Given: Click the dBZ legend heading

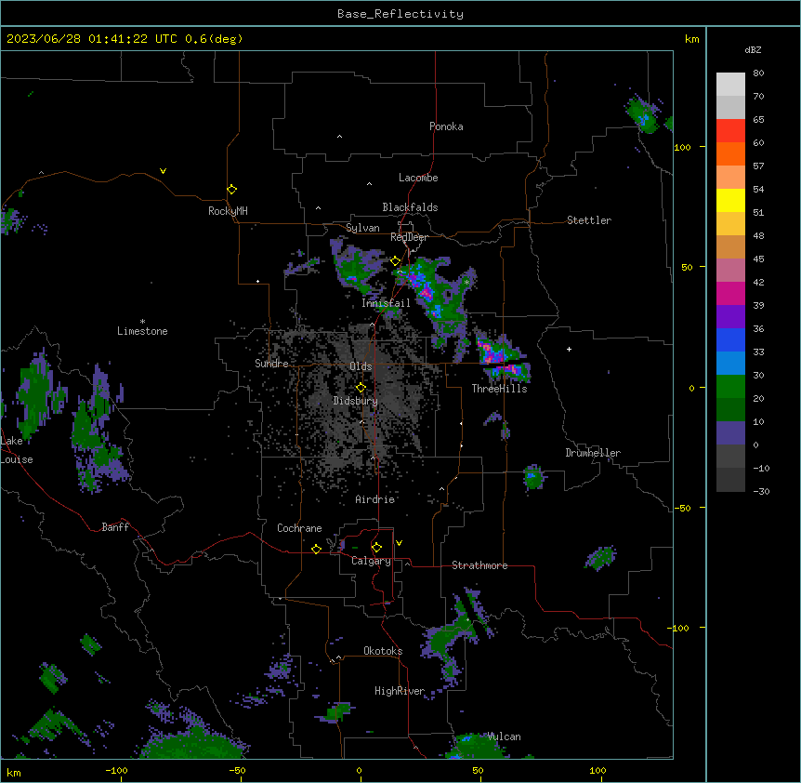Looking at the screenshot, I should click(x=753, y=49).
